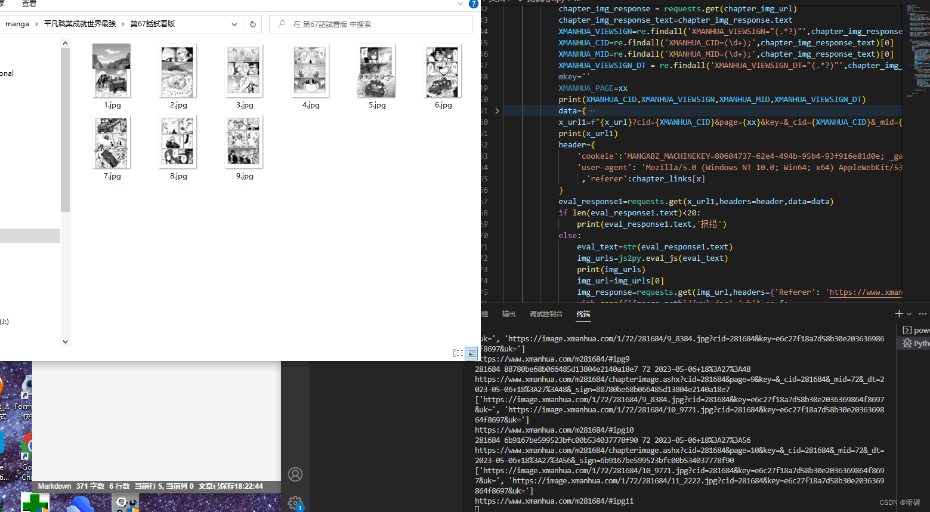Click terminal URL ending #ipg10
930x512 pixels.
554,430
